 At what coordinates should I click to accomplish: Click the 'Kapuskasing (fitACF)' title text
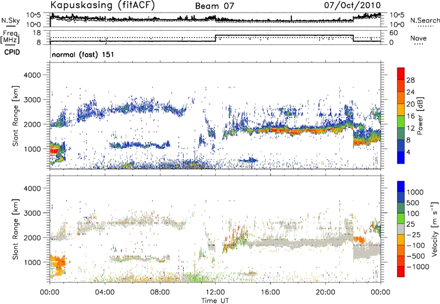point(102,5)
